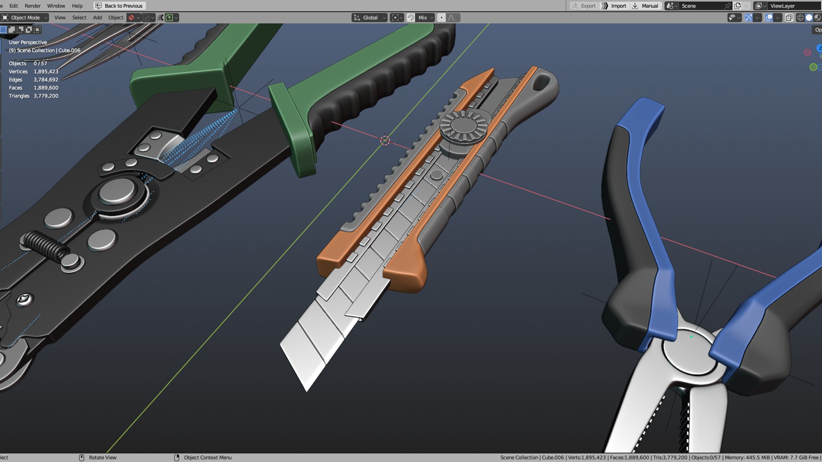The width and height of the screenshot is (822, 462).
Task: Switch to Wireframe viewport shading
Action: (800, 18)
